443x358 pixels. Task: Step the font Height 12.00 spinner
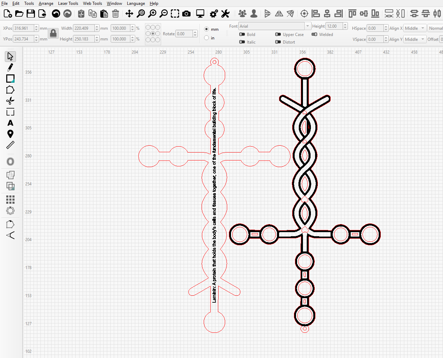tap(345, 26)
